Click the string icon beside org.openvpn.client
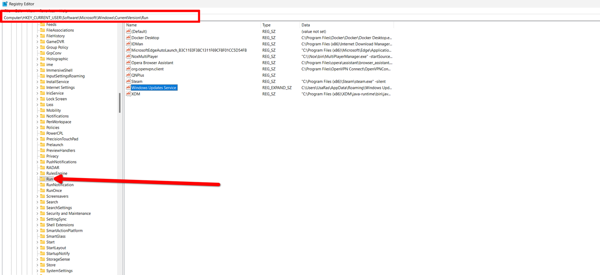 click(x=128, y=69)
